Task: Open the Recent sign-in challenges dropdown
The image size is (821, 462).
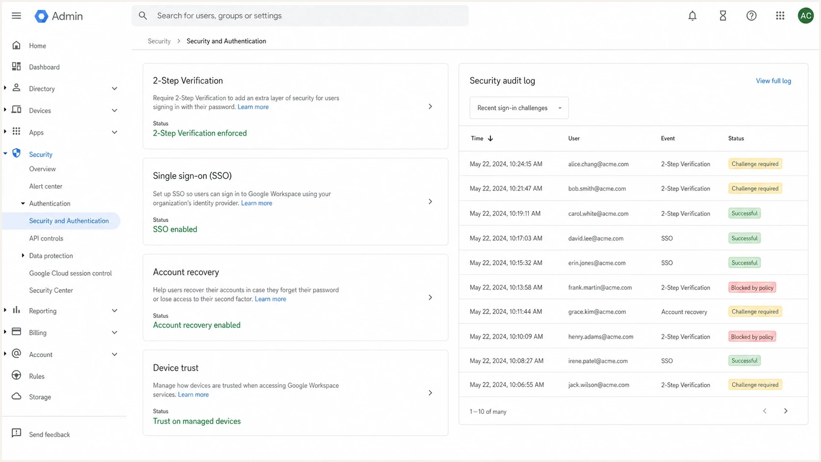Action: click(519, 108)
